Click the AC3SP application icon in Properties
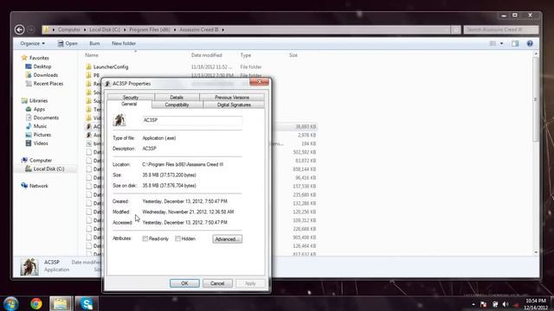Viewport: 554px width, 311px height. pyautogui.click(x=119, y=120)
